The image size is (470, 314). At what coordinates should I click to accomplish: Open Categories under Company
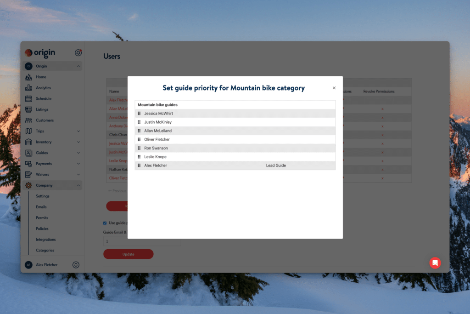[x=45, y=251]
